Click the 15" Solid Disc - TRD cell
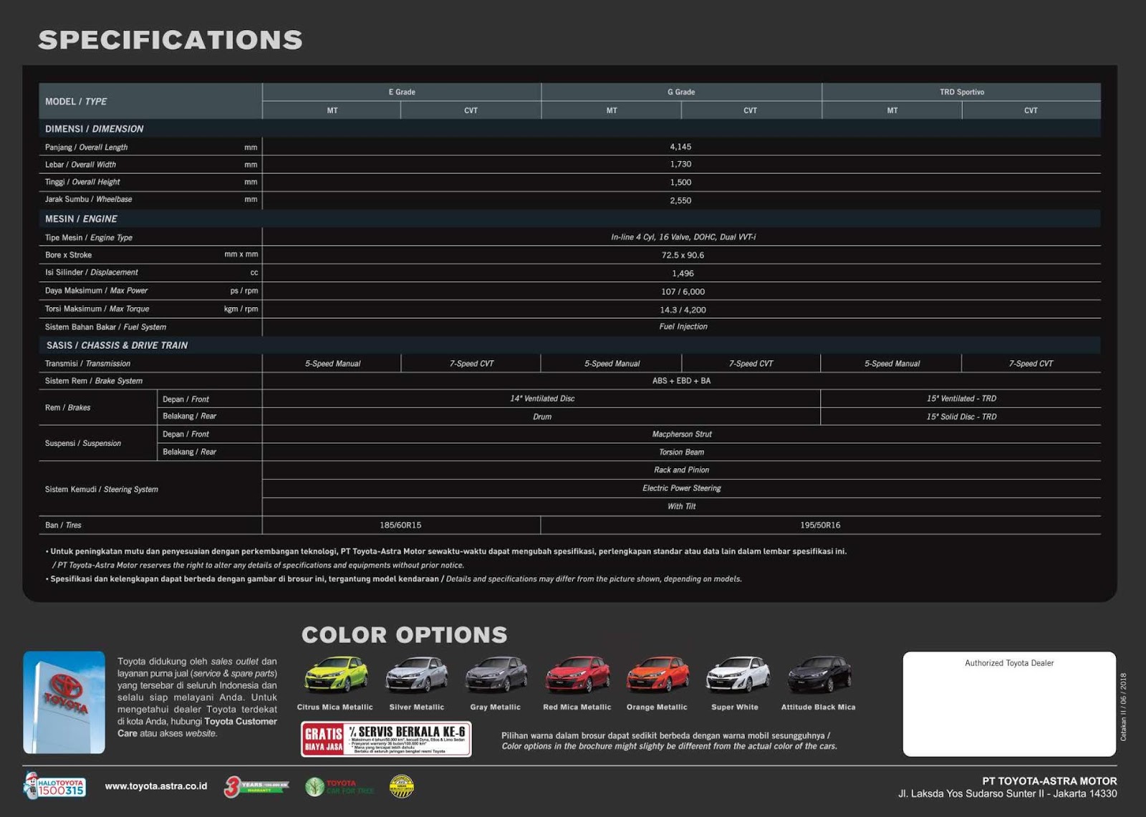The height and width of the screenshot is (817, 1146). pos(961,417)
